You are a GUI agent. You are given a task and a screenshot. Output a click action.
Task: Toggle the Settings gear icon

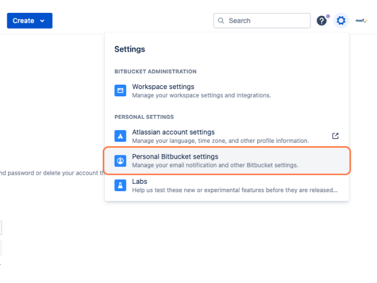341,21
